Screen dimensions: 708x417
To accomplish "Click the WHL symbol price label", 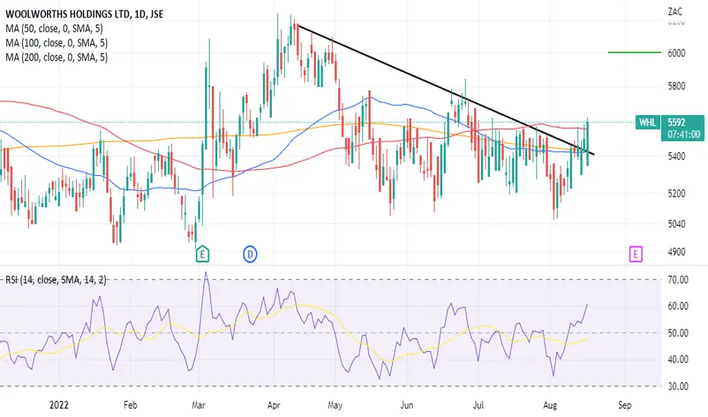I will pos(647,122).
